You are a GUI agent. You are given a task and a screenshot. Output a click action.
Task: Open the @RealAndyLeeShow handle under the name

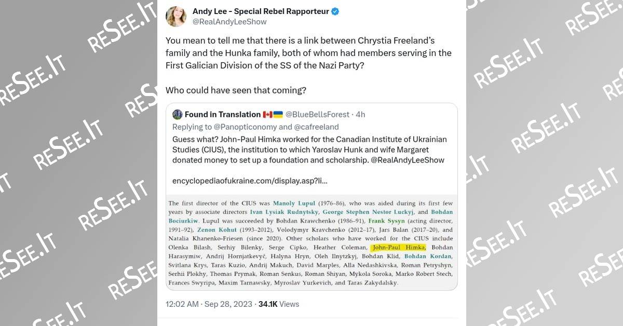pos(229,22)
